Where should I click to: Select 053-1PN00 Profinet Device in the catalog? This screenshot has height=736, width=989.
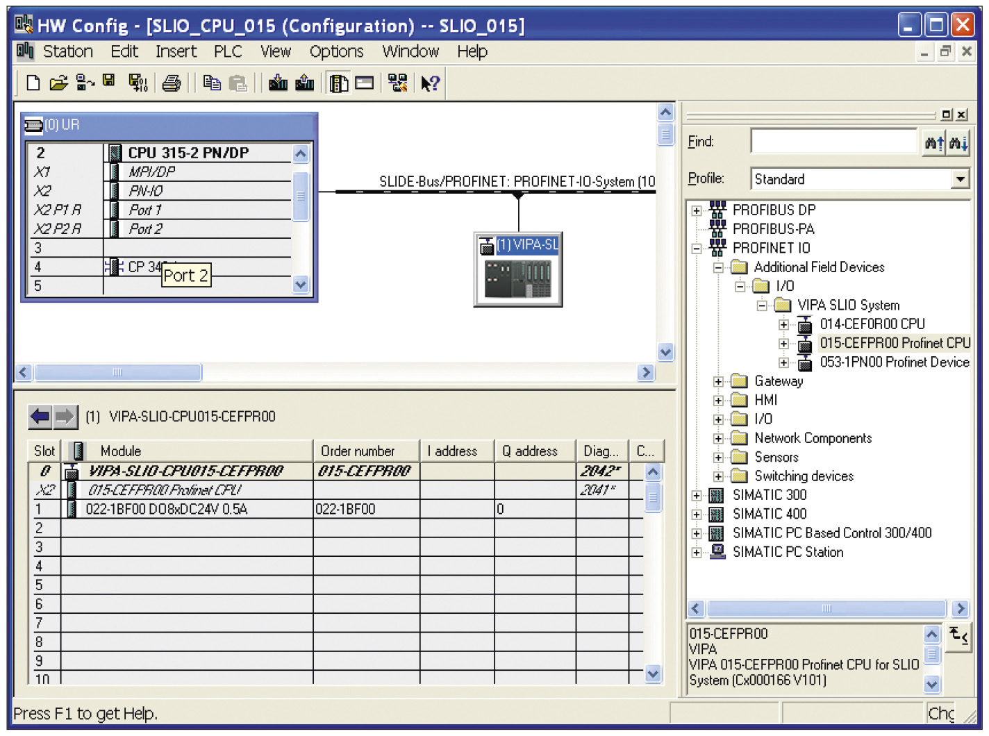(895, 362)
